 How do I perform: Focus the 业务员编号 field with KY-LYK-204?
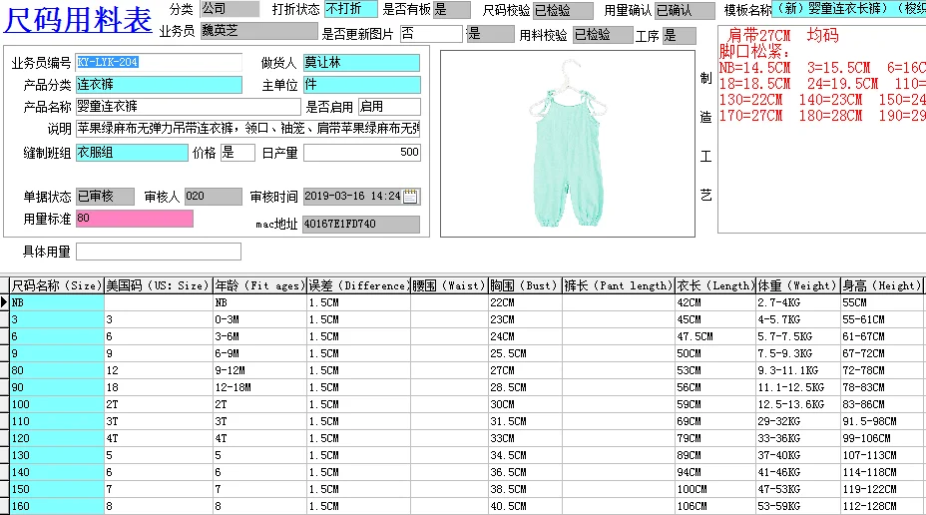point(159,62)
